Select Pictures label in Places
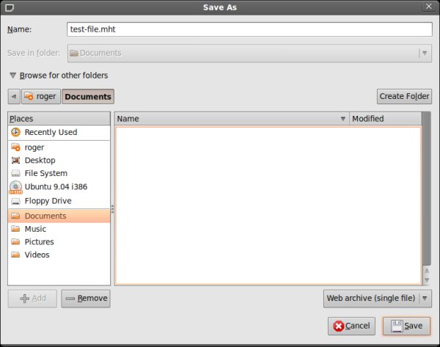 pos(40,241)
